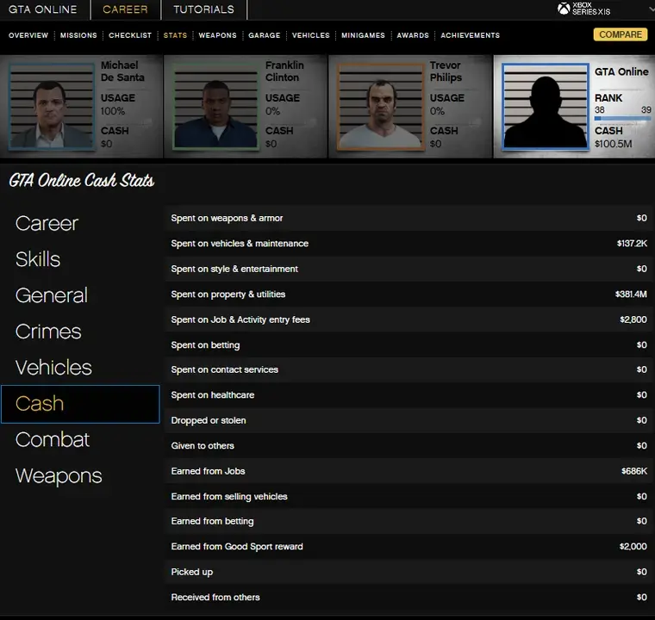
Task: View the Missions section
Action: click(78, 35)
